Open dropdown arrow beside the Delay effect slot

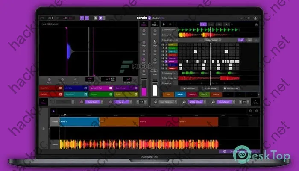131,102
